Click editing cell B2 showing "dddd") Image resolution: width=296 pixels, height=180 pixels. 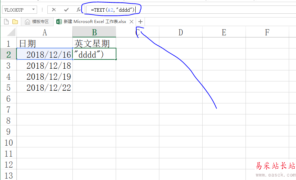pyautogui.click(x=94, y=54)
